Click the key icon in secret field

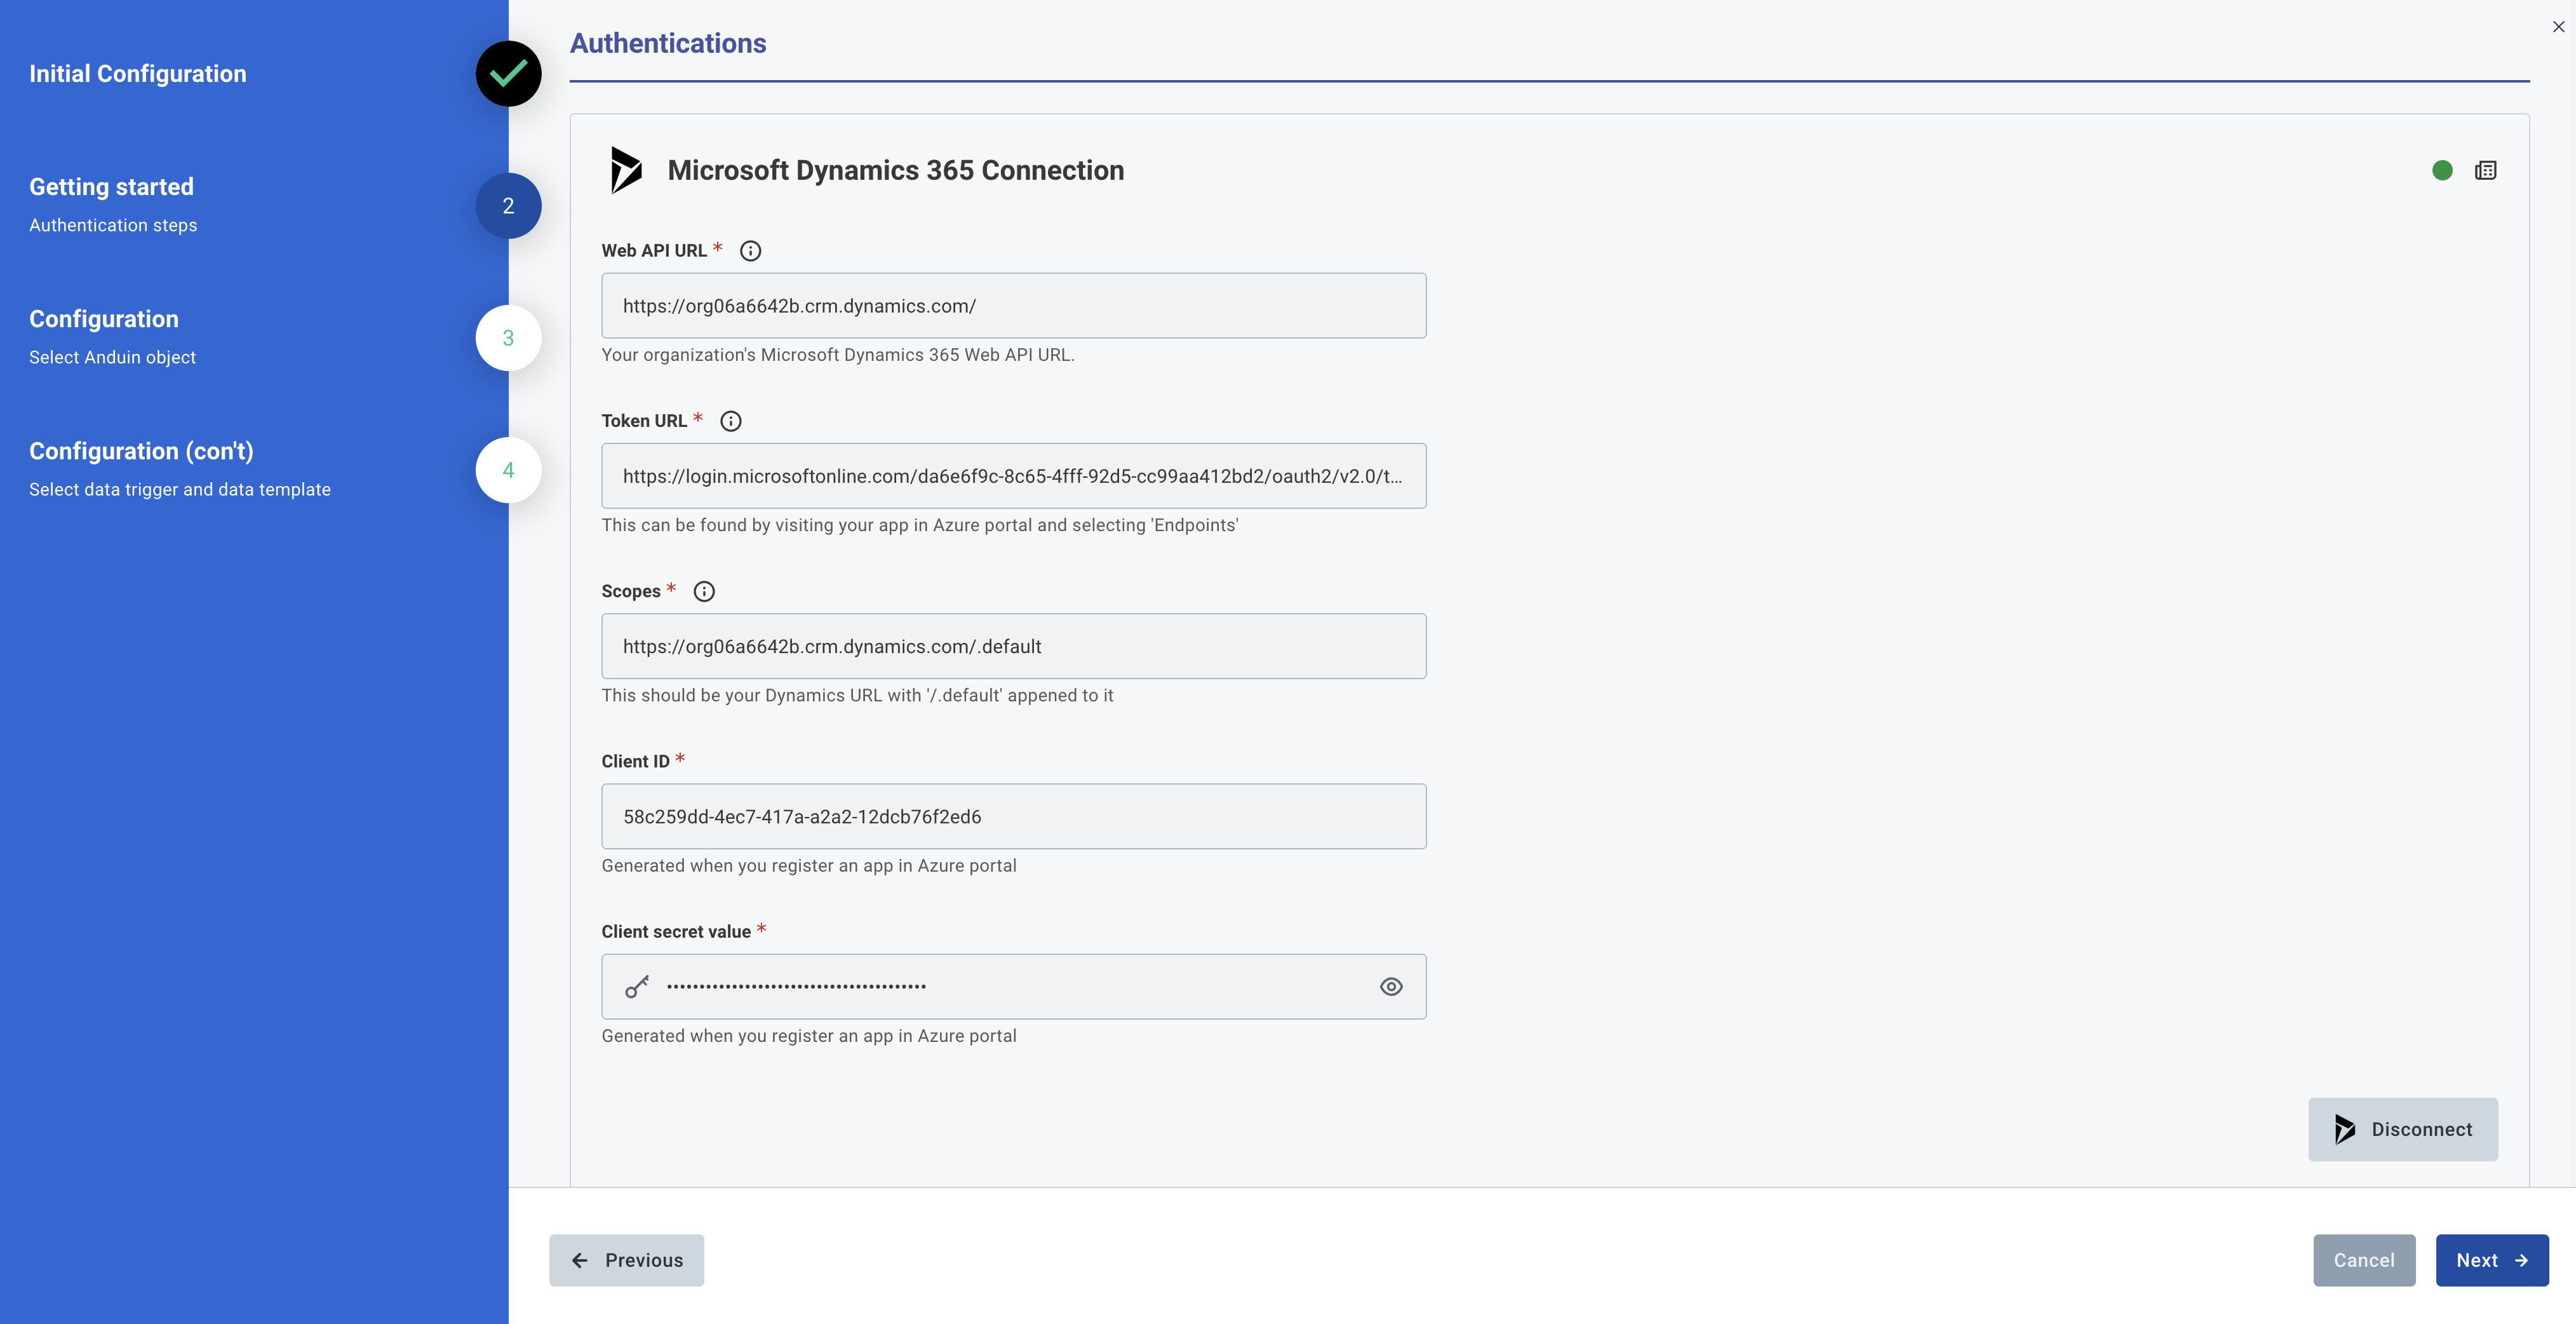(637, 987)
